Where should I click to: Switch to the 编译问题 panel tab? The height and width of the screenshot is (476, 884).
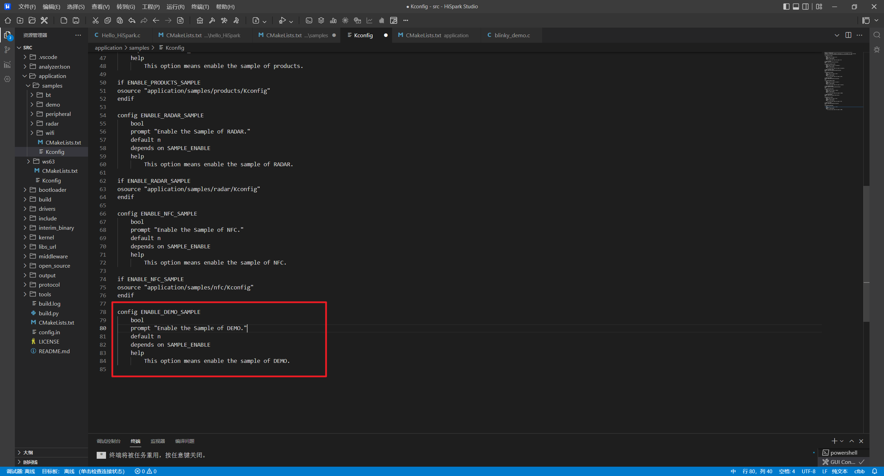(184, 441)
